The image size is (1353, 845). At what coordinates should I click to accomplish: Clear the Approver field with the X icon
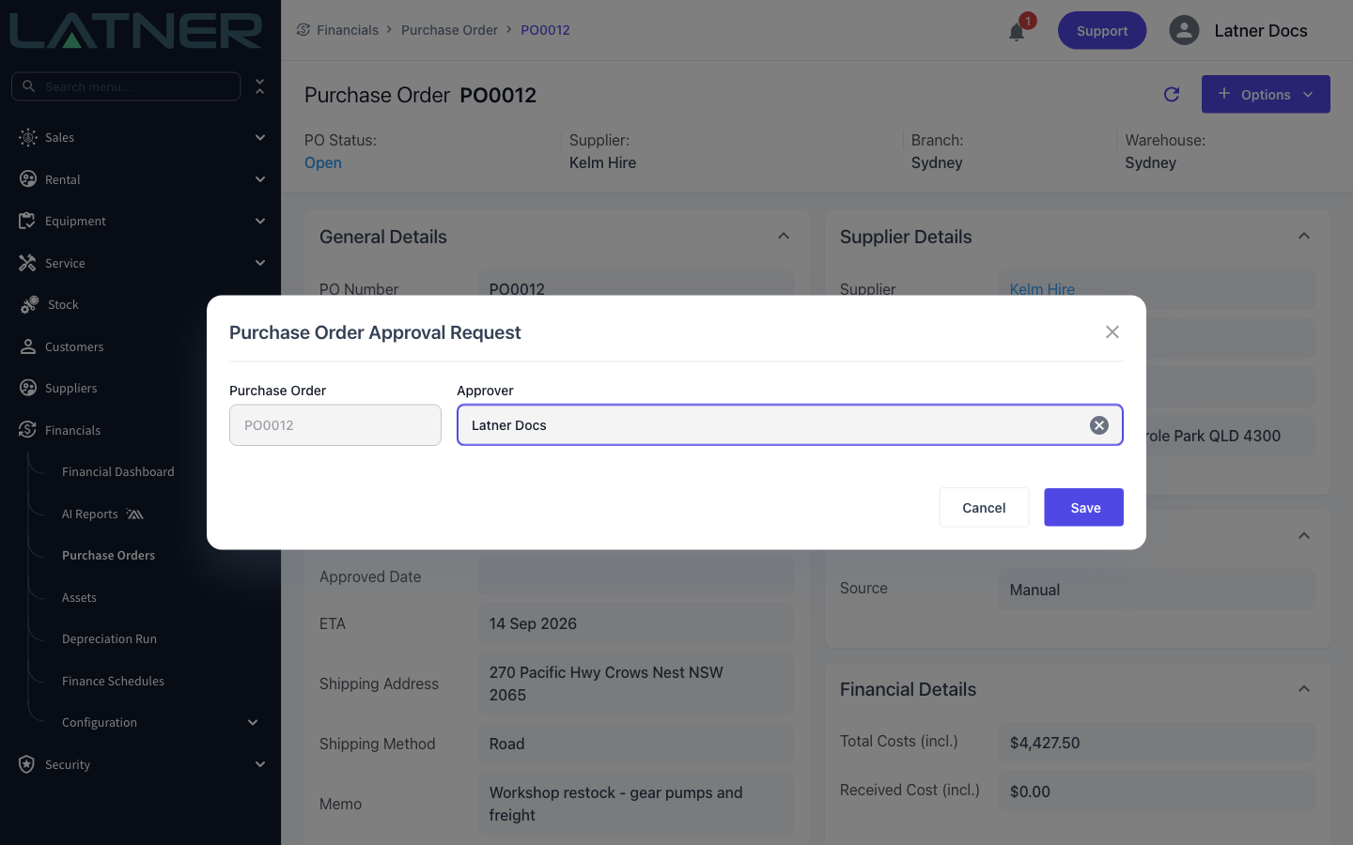(x=1098, y=425)
